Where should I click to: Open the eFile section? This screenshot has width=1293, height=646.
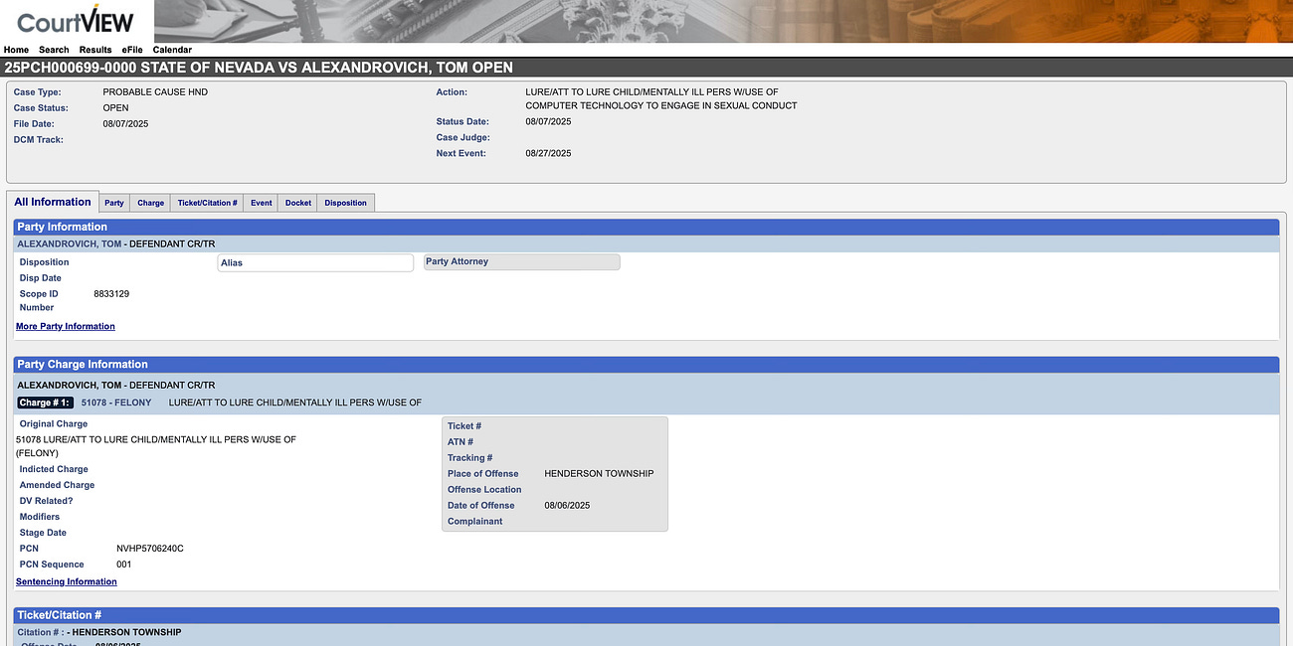(x=131, y=49)
